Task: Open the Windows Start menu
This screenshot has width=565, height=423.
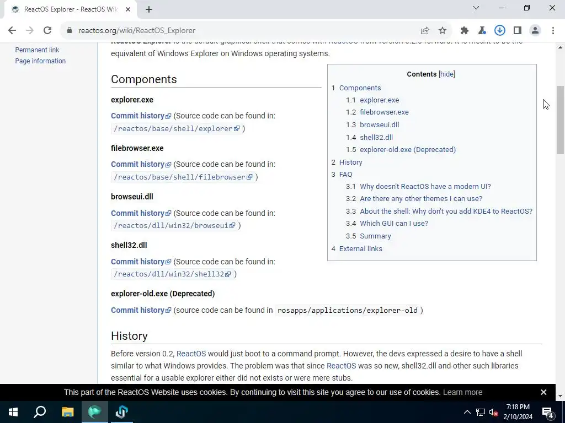Action: [x=13, y=412]
